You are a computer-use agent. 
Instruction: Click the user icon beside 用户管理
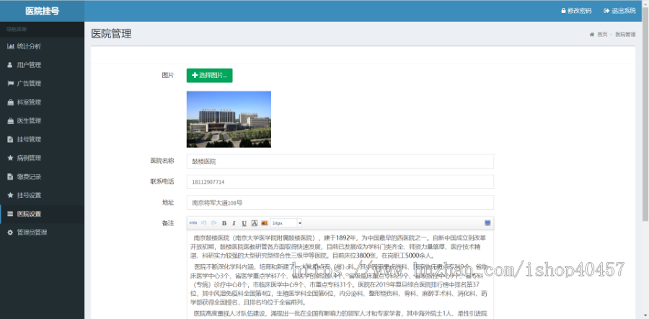[10, 65]
